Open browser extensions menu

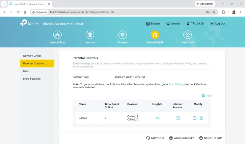click(x=224, y=12)
